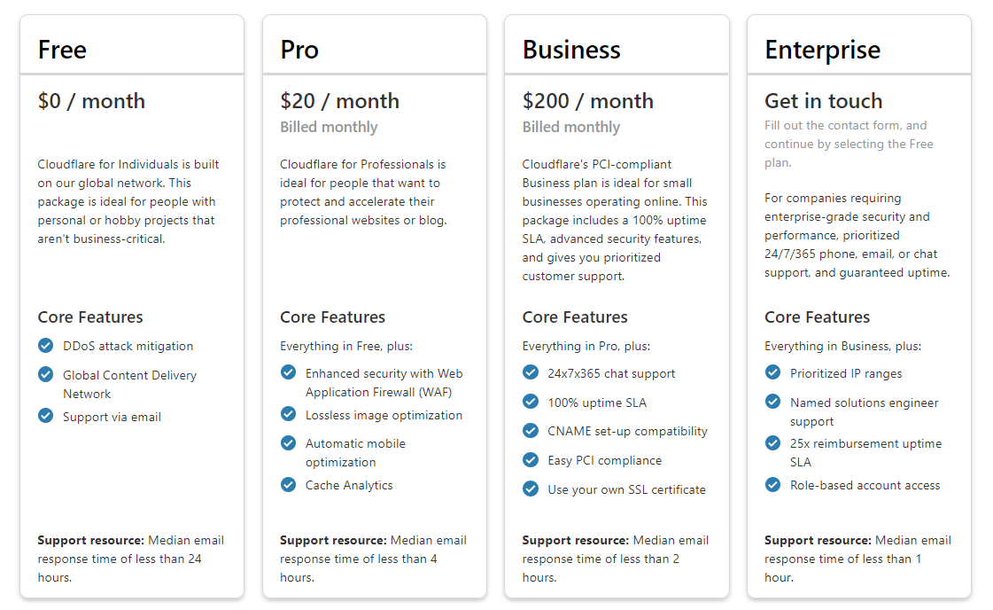Click the checkmark beside Role-based account access

pyautogui.click(x=773, y=484)
